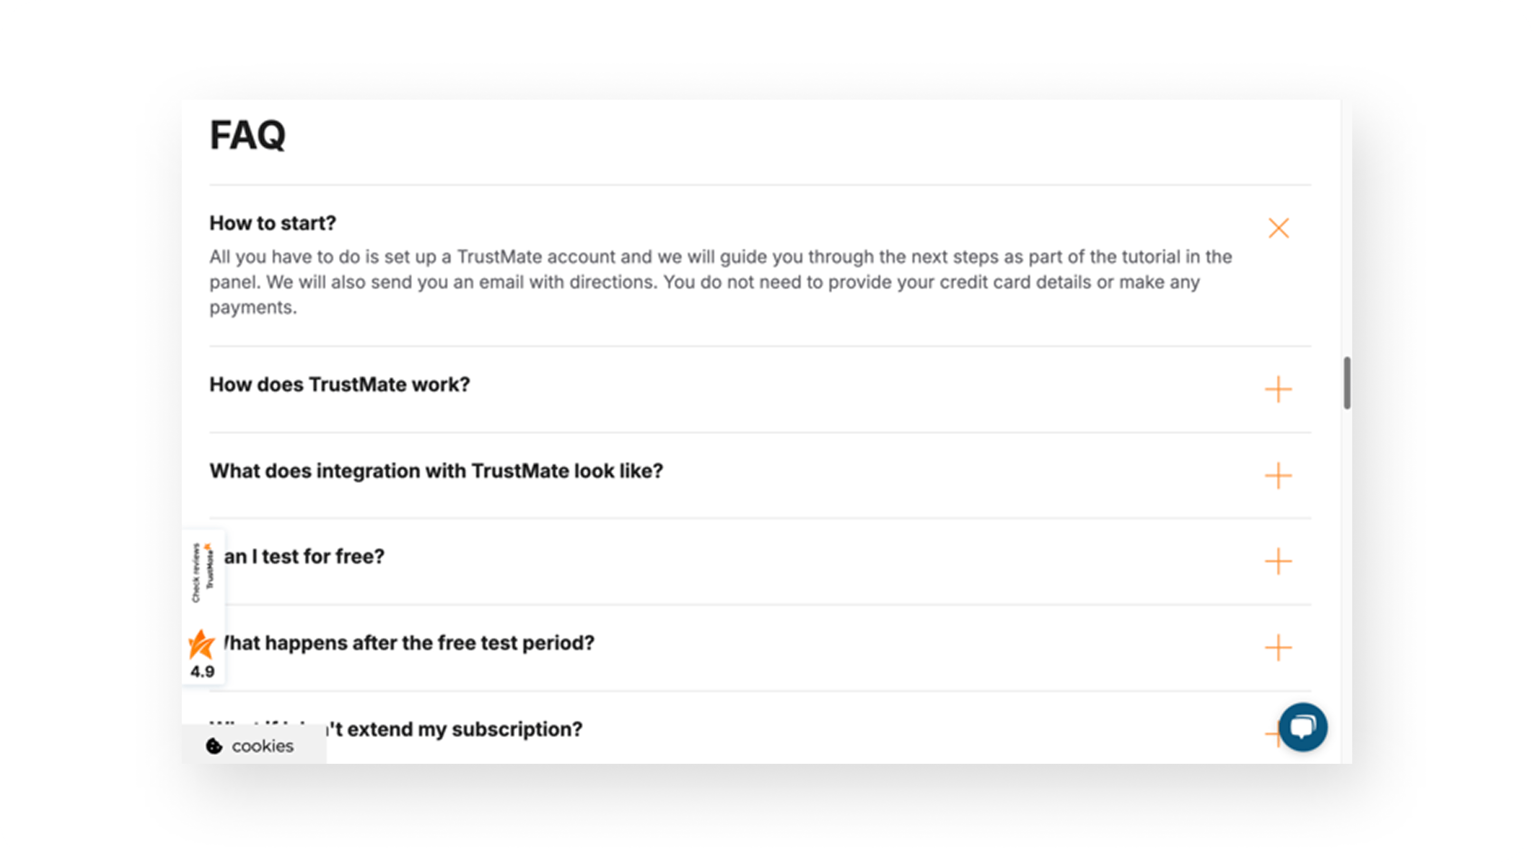
Task: Click the How to start answer paragraph
Action: [x=720, y=281]
